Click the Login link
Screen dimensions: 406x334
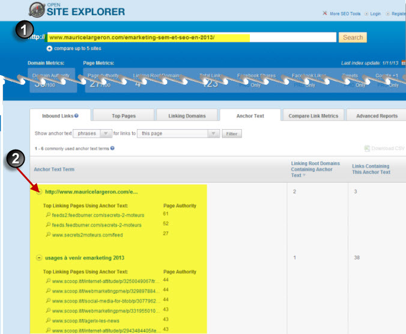tap(375, 13)
